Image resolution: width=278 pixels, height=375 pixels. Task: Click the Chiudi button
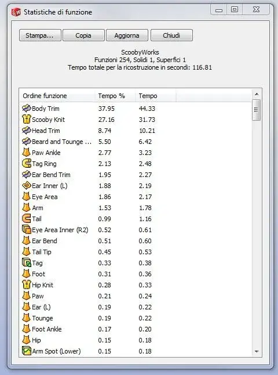171,35
